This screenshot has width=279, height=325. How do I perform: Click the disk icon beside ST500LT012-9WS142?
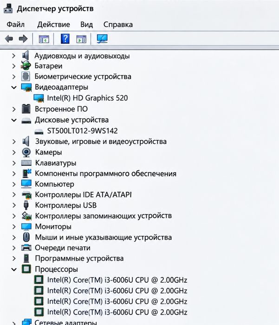coord(39,131)
